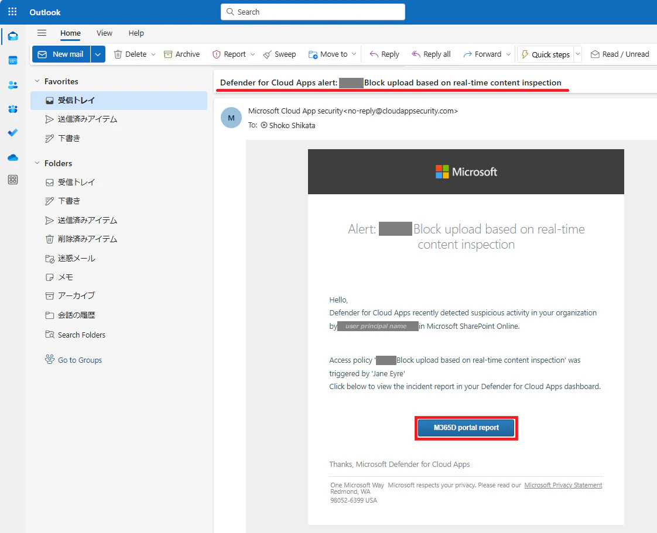Viewport: 657px width, 533px height.
Task: Click the Search magnifier icon
Action: [230, 12]
